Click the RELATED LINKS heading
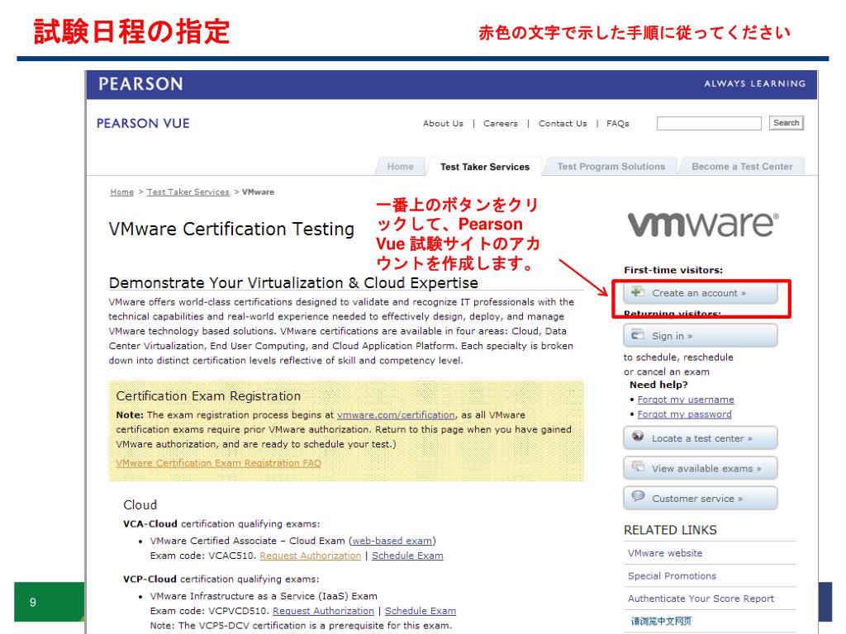 pyautogui.click(x=670, y=531)
